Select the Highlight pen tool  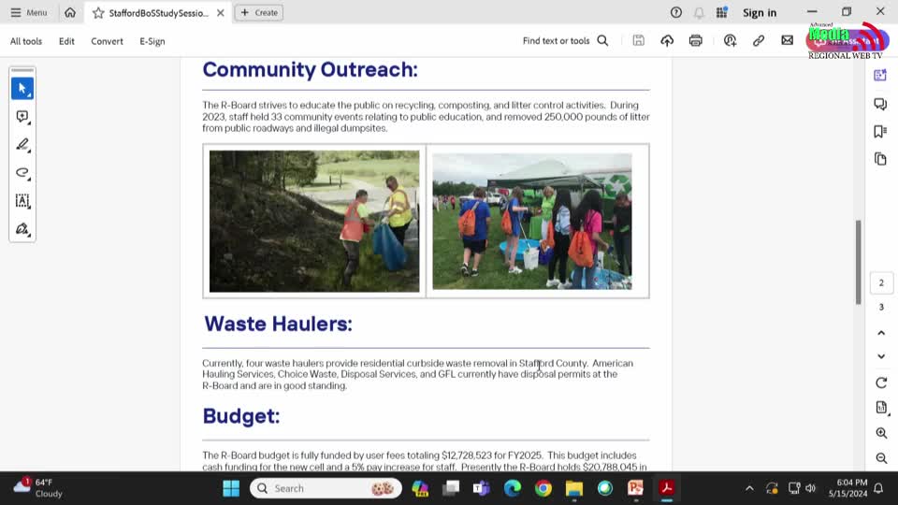point(22,145)
